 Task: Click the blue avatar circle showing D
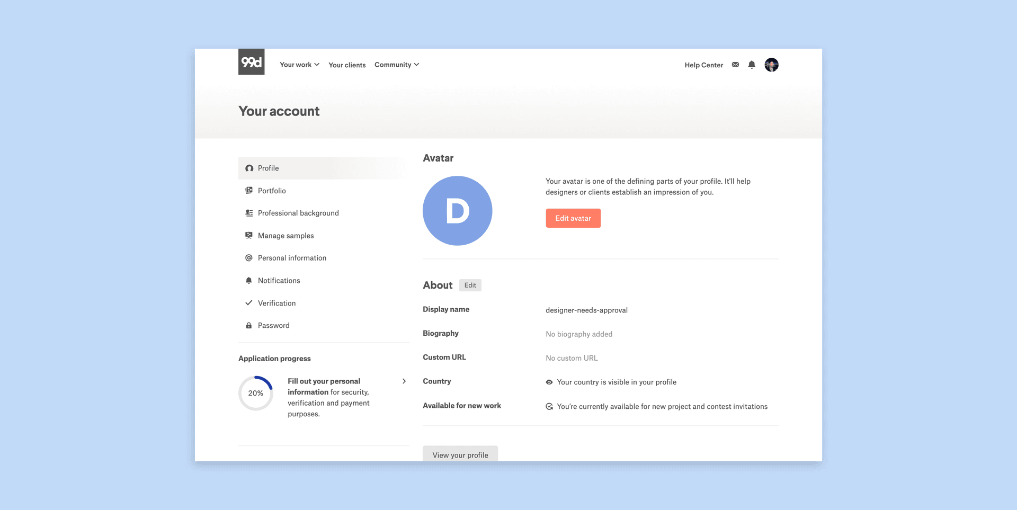tap(457, 210)
